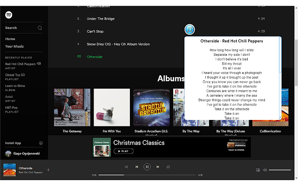The image size is (298, 186).
Task: Open The Getaway album cover
Action: 72,107
